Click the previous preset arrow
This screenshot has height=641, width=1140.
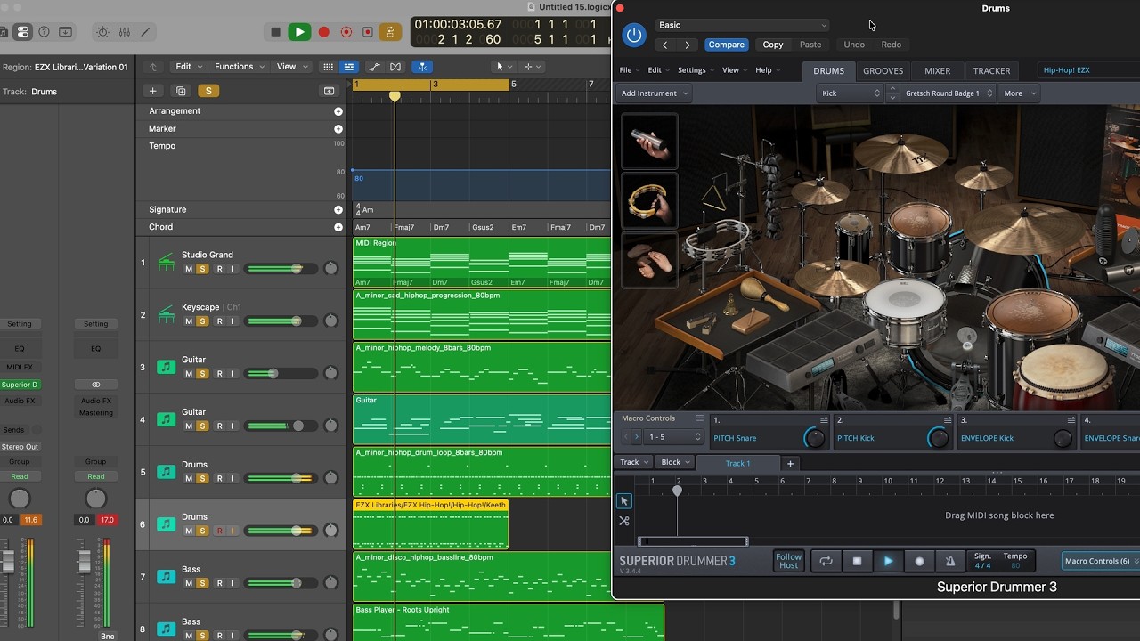point(664,45)
